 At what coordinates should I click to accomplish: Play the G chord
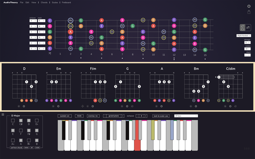[x=122, y=106]
